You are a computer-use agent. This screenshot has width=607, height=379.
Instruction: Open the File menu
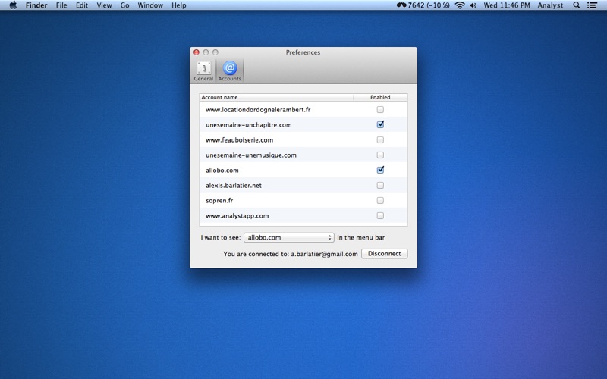[x=61, y=5]
